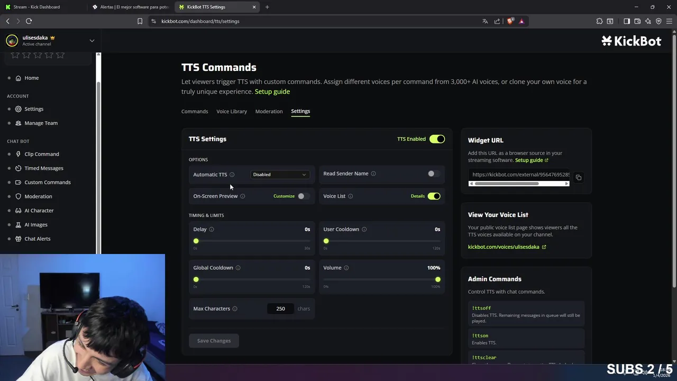Image resolution: width=677 pixels, height=381 pixels.
Task: Show info tooltip for Delay
Action: (x=212, y=230)
